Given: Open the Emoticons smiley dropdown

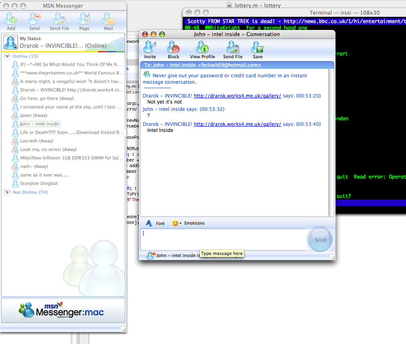Looking at the screenshot, I should click(x=177, y=223).
